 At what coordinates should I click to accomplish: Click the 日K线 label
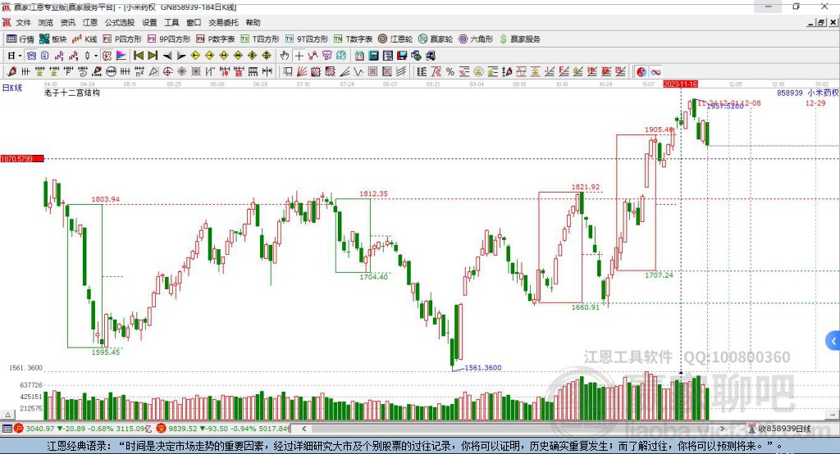pyautogui.click(x=12, y=88)
